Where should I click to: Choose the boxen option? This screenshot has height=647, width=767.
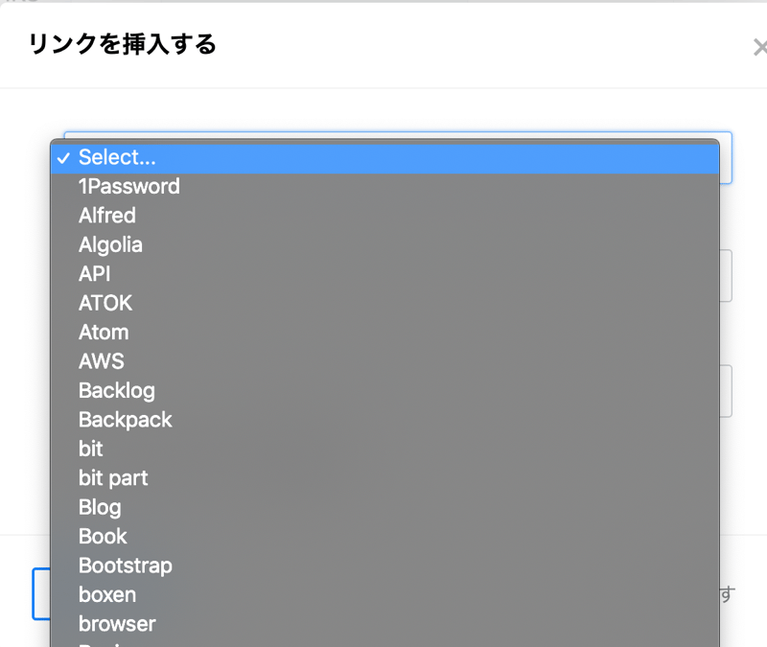click(106, 595)
